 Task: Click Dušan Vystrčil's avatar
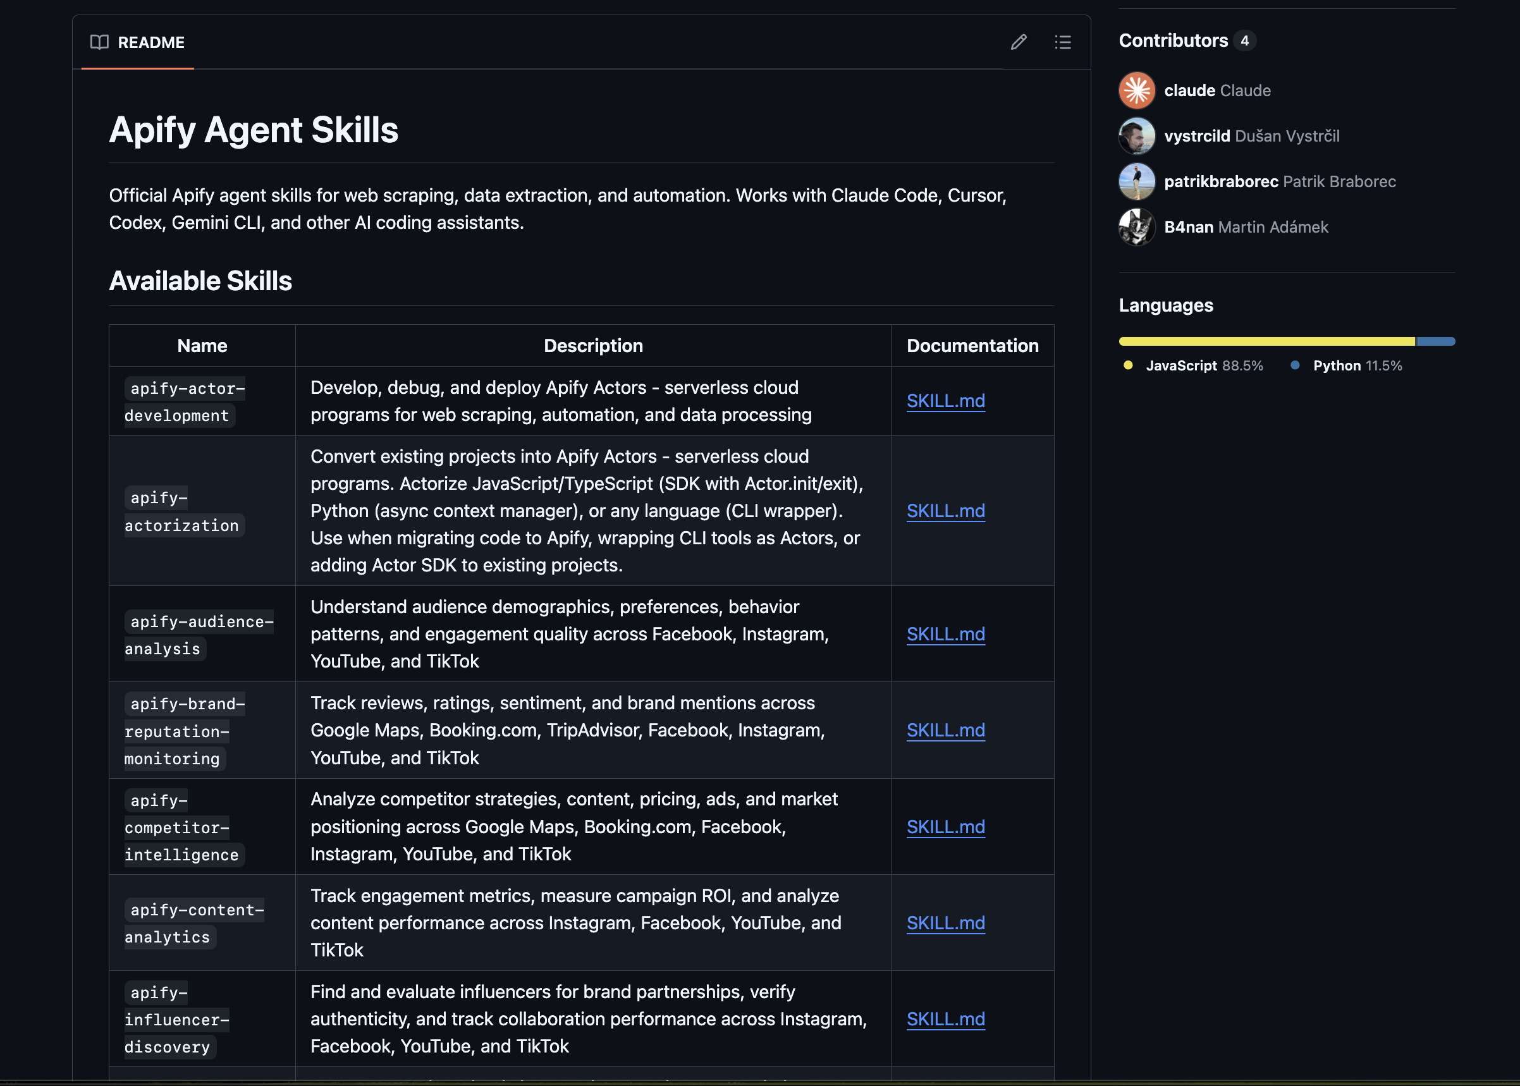tap(1136, 136)
